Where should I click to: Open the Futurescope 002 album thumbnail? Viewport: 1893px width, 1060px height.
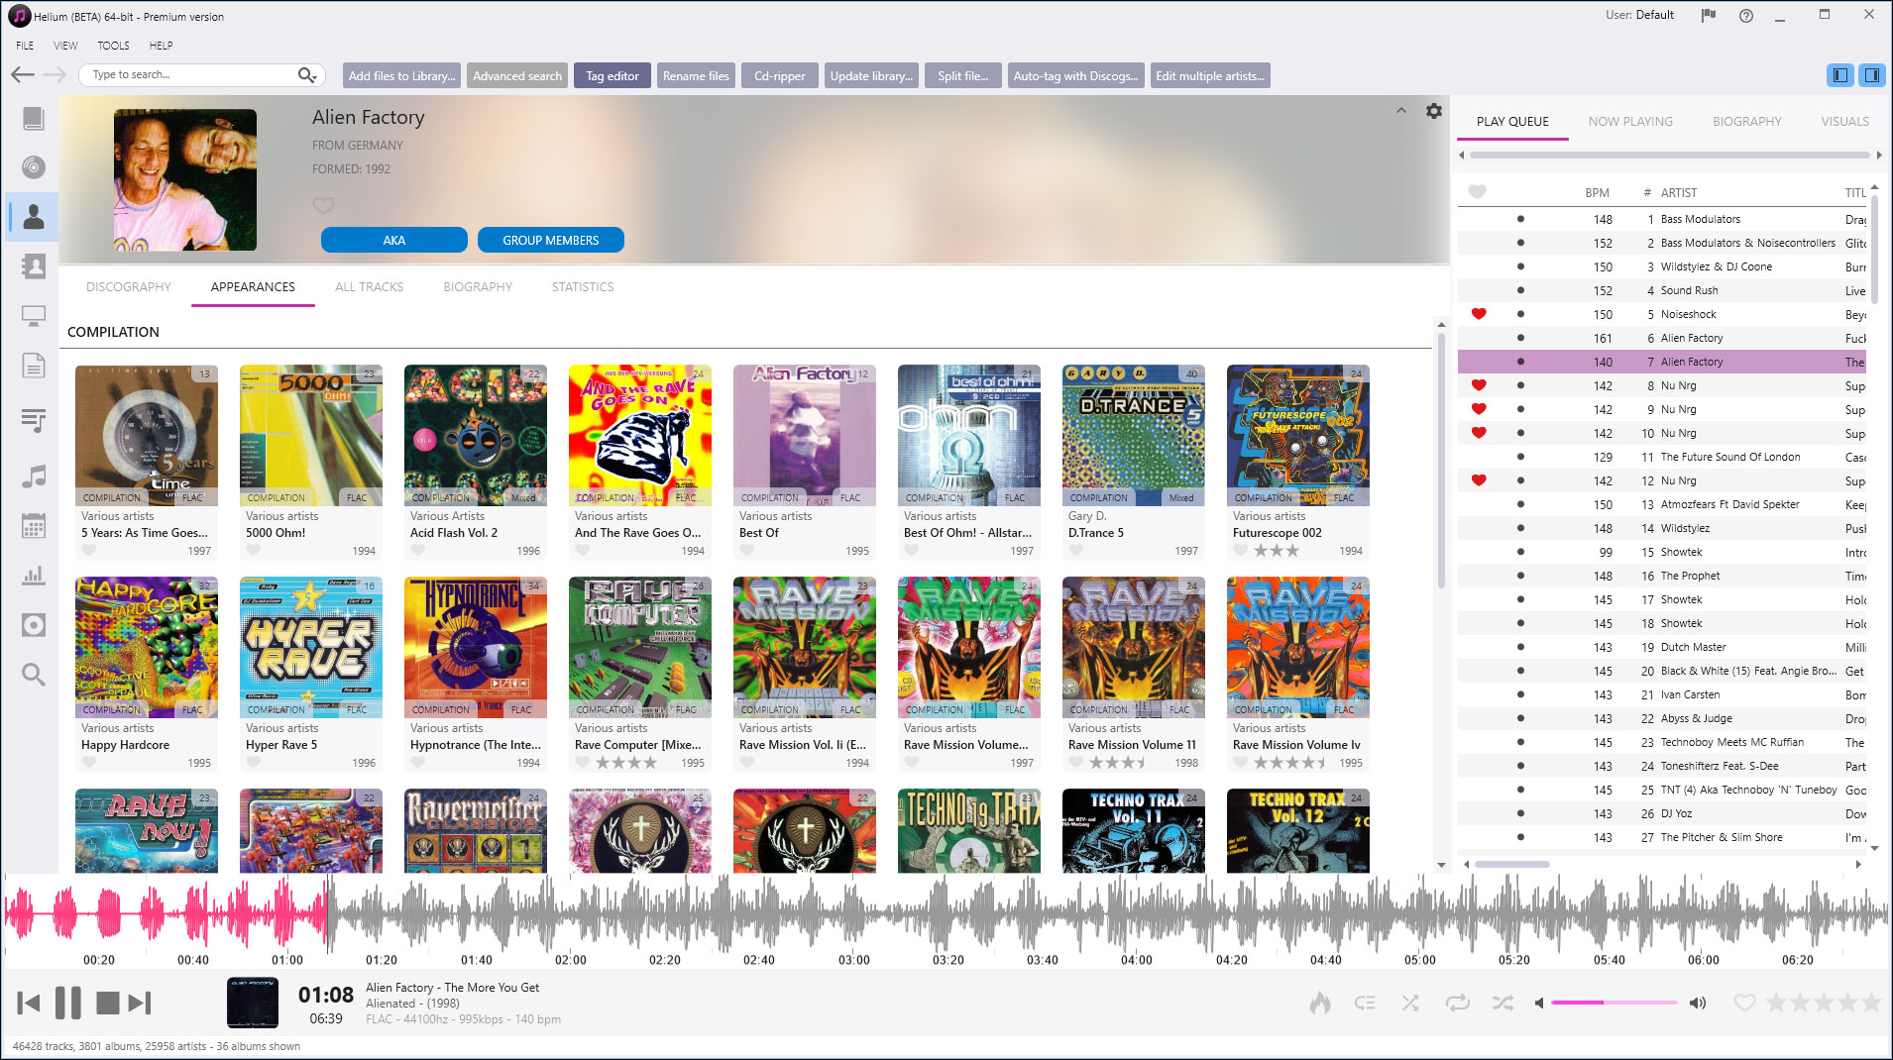click(x=1297, y=435)
